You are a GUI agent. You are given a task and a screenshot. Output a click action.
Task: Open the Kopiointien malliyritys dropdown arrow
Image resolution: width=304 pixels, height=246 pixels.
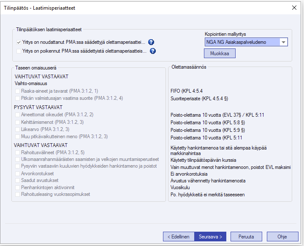coord(283,42)
